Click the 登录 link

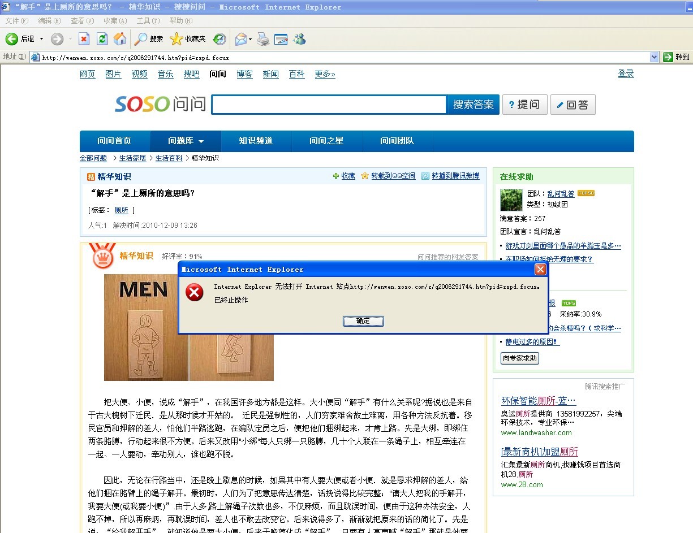coord(626,73)
